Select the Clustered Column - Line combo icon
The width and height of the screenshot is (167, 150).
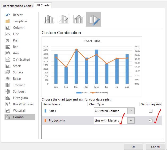pos(49,19)
